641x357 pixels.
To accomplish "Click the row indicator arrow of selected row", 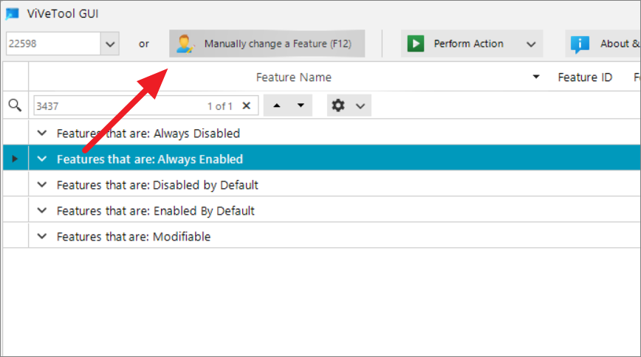I will (15, 159).
